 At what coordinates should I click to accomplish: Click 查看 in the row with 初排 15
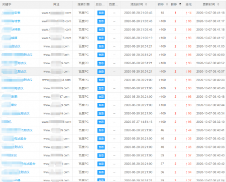101,13
